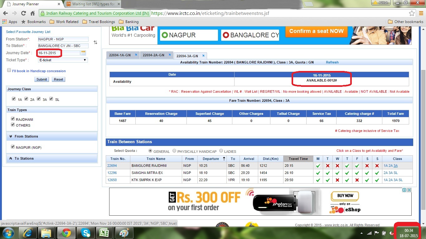Screen dimensions: 426x239
Task: Open Excel from the taskbar
Action: coord(104,233)
